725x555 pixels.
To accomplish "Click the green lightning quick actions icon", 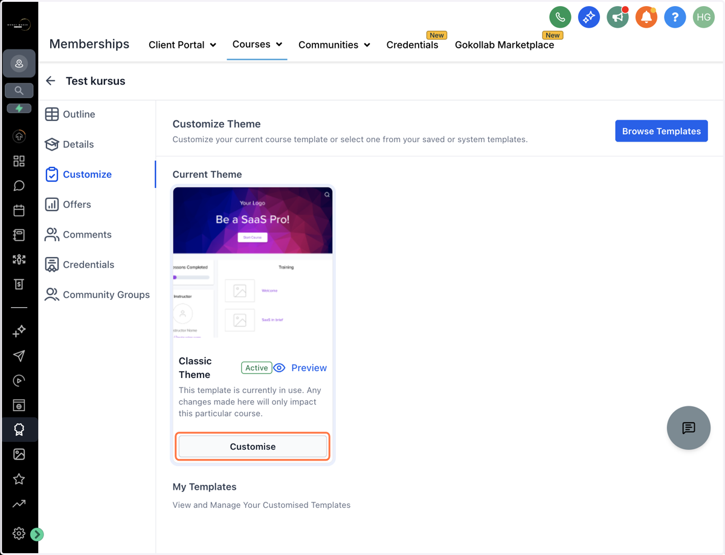I will pos(19,109).
